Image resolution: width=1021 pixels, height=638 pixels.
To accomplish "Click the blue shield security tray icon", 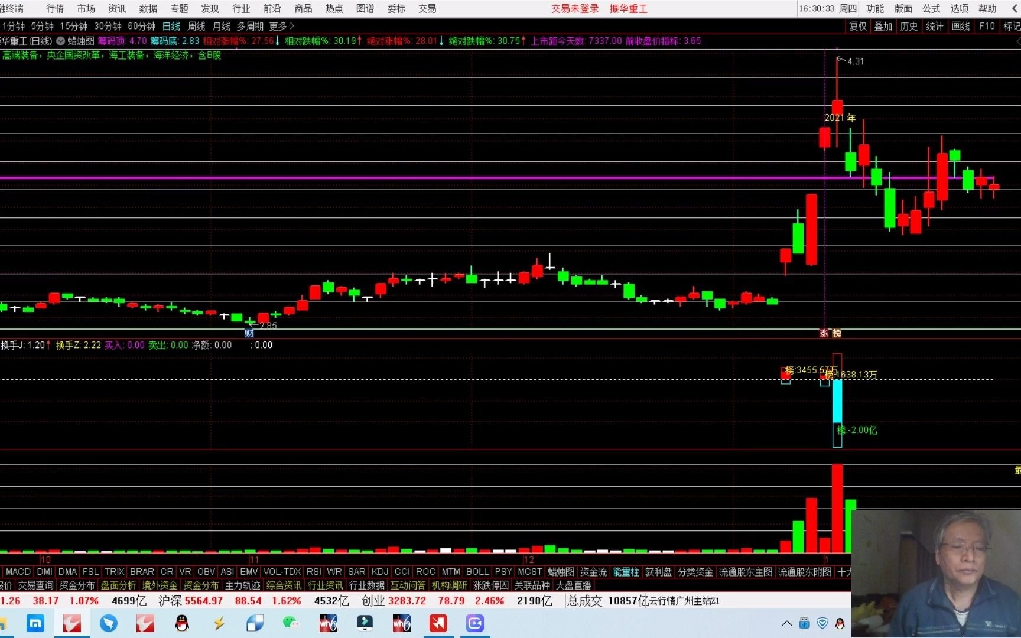I will point(822,623).
